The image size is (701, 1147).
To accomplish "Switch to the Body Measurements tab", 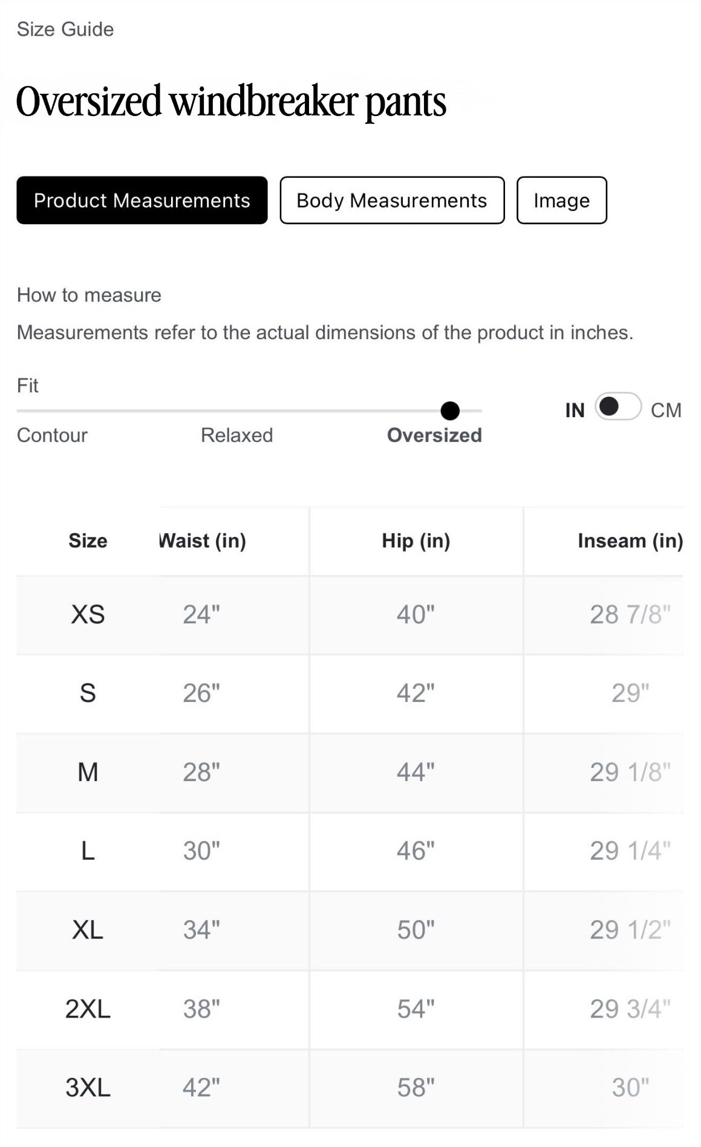I will coord(392,200).
